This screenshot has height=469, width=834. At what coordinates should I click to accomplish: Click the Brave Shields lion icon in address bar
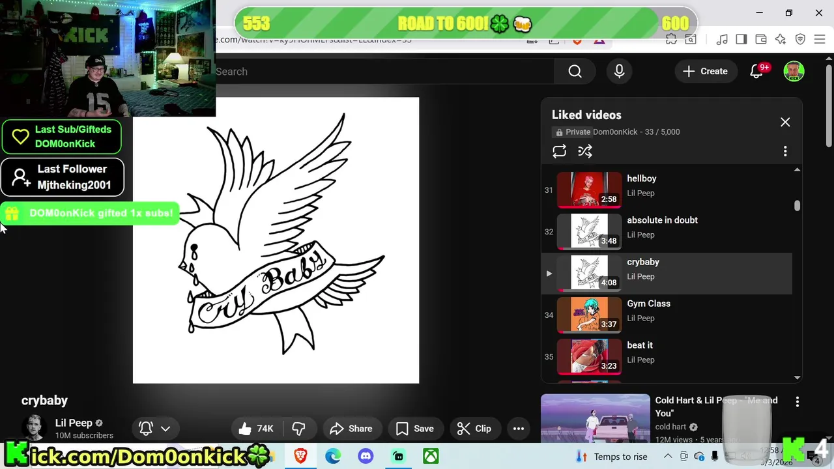[x=577, y=40]
